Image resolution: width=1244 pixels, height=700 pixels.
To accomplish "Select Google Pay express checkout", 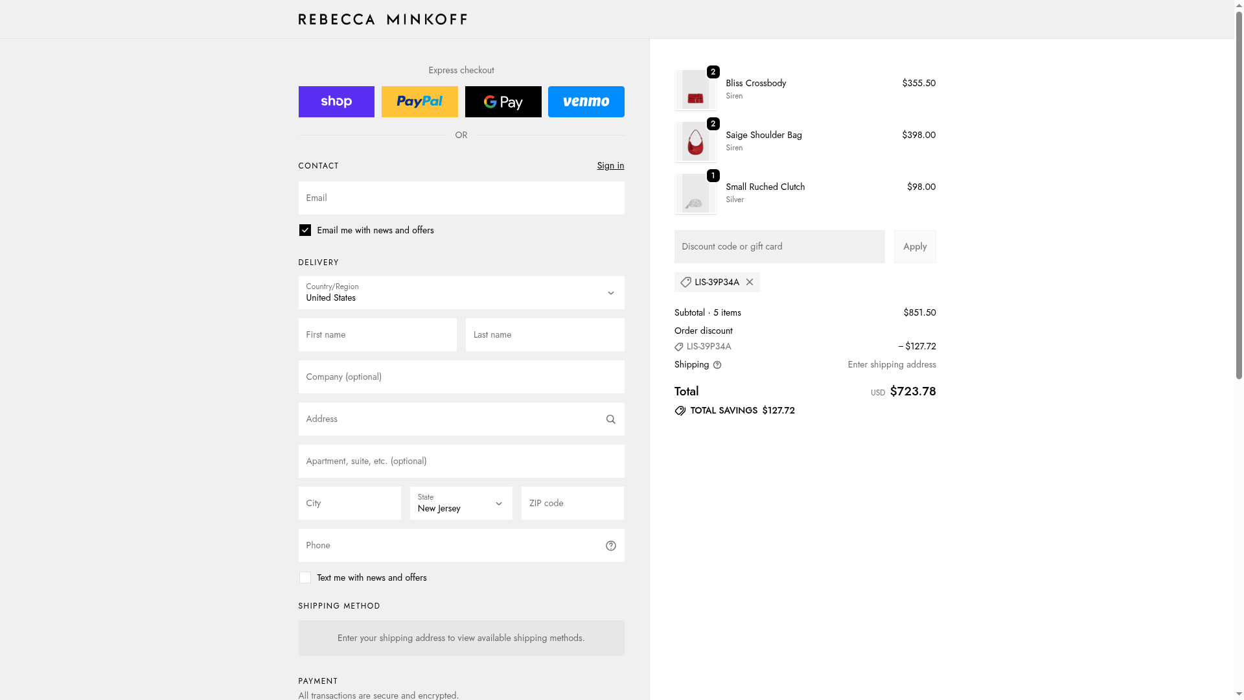I will click(x=503, y=102).
